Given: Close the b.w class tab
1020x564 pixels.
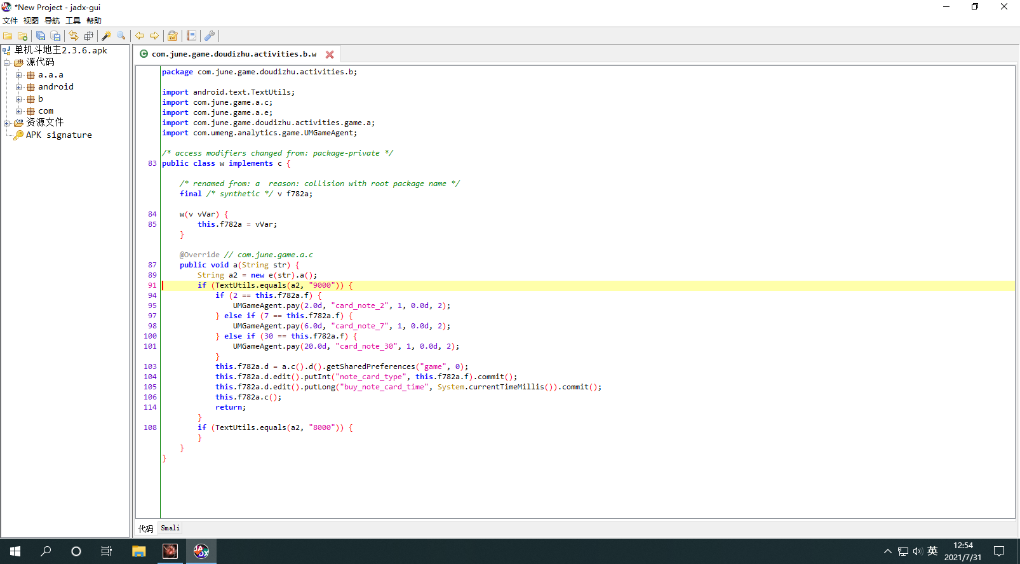Looking at the screenshot, I should [330, 55].
